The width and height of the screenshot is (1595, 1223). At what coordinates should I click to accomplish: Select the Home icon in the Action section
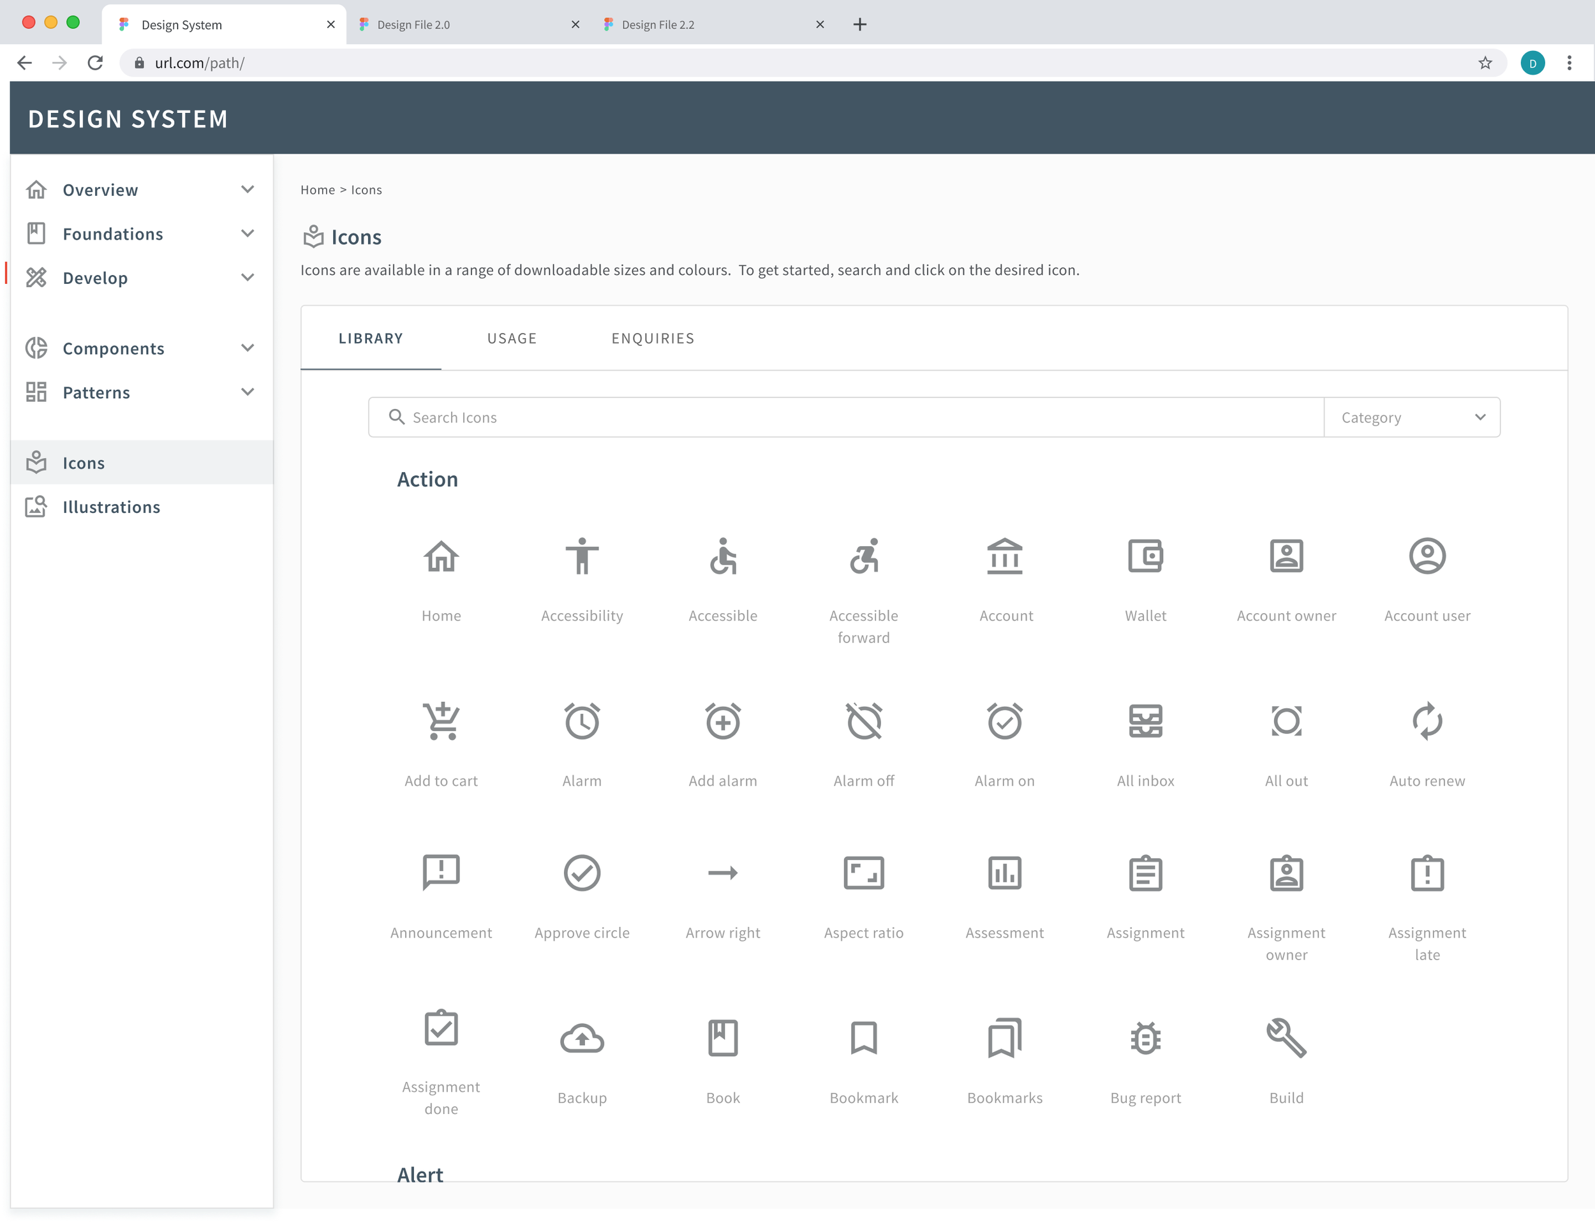pos(440,557)
